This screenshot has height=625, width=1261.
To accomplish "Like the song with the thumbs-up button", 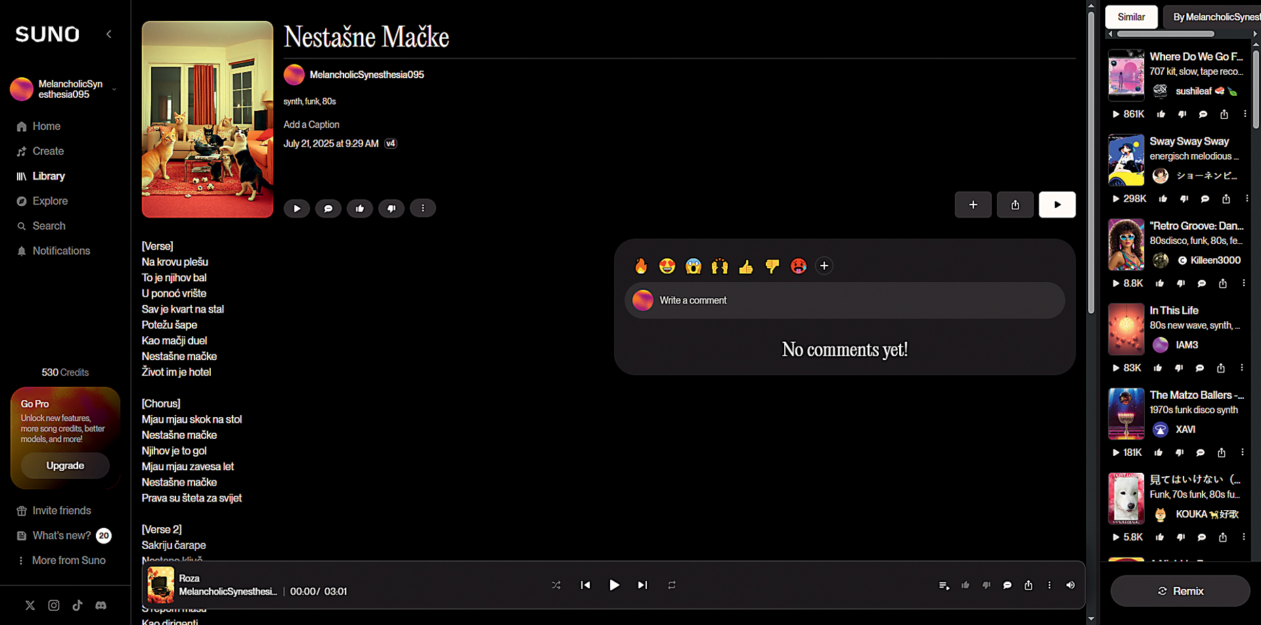I will pyautogui.click(x=360, y=209).
